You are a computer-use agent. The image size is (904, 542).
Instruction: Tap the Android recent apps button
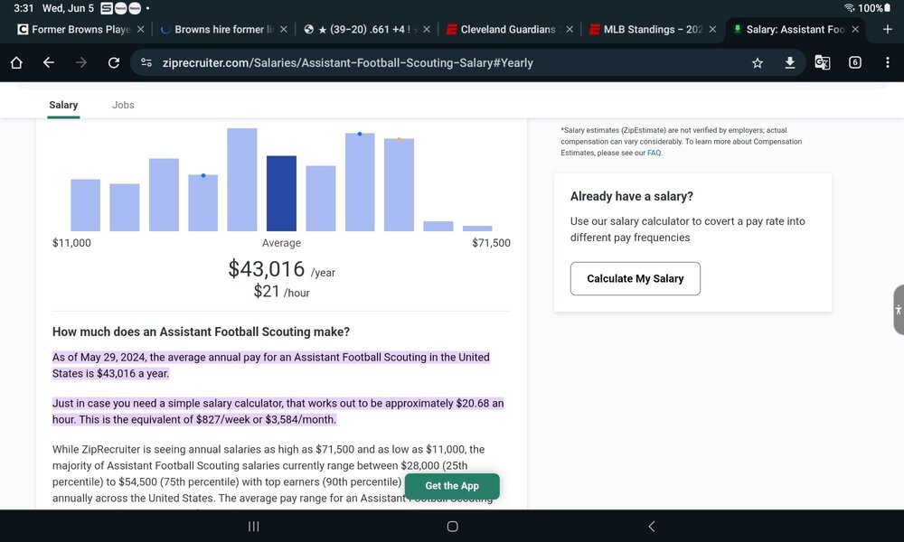coord(254,527)
